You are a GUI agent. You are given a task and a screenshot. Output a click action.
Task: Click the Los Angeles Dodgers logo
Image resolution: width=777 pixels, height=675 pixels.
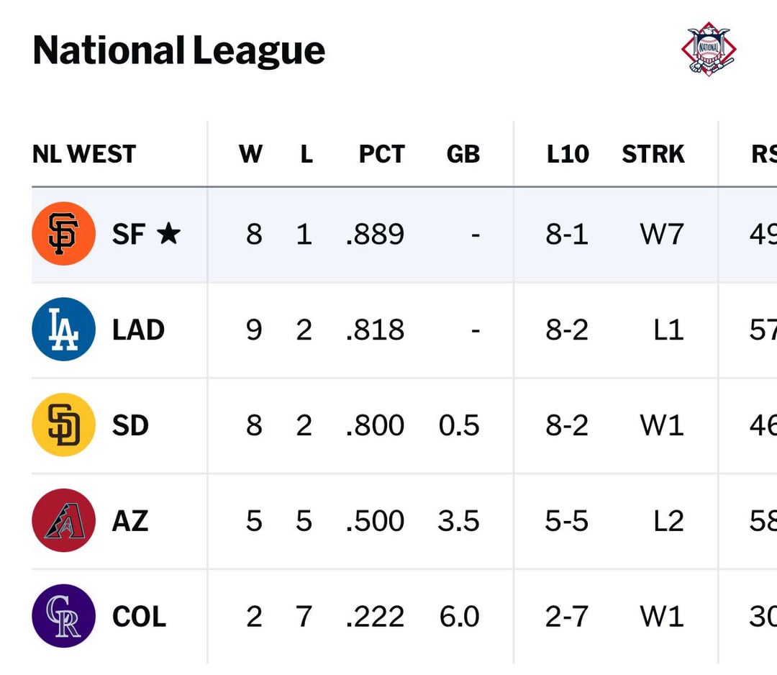coord(63,330)
